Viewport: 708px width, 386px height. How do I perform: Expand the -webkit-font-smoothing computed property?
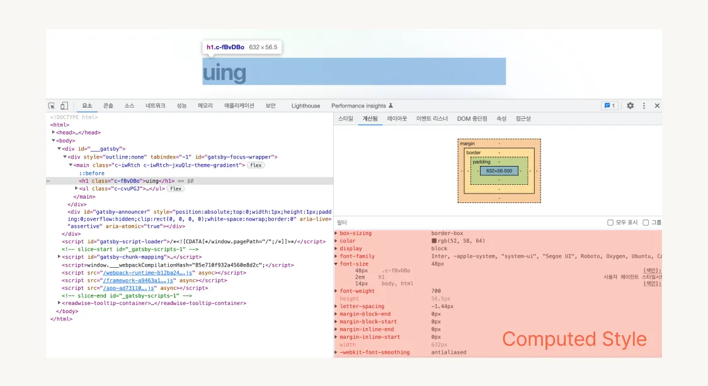(x=336, y=352)
